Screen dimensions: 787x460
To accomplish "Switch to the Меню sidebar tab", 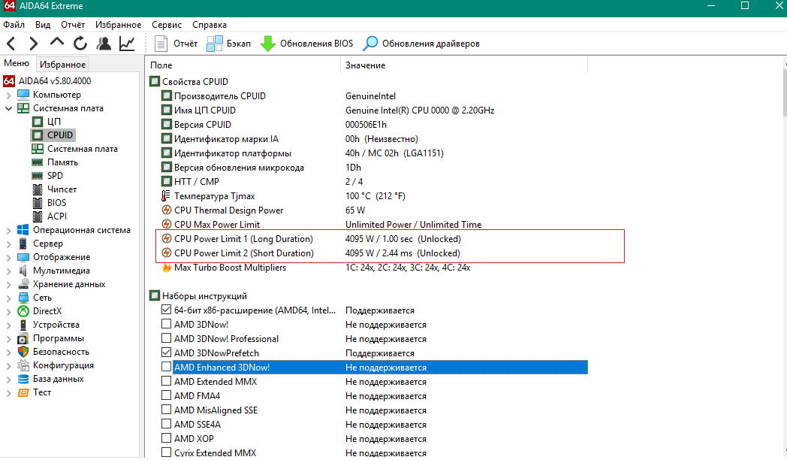I will (x=17, y=63).
